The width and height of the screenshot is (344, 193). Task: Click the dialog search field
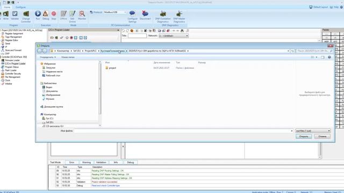coord(314,51)
